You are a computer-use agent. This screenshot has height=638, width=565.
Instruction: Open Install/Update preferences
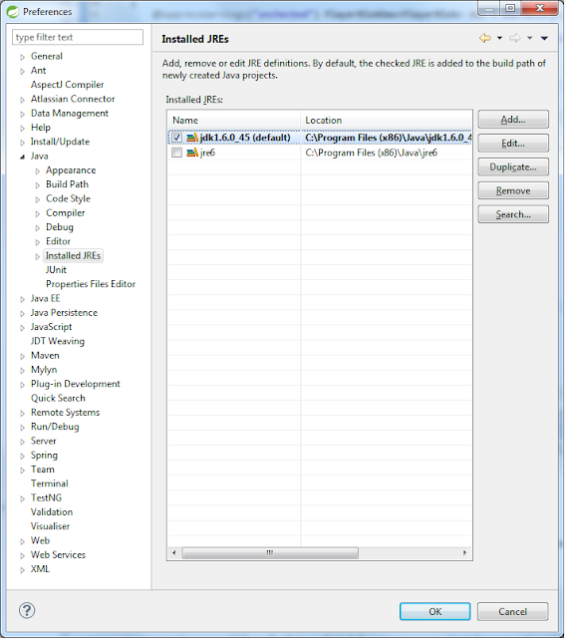60,142
